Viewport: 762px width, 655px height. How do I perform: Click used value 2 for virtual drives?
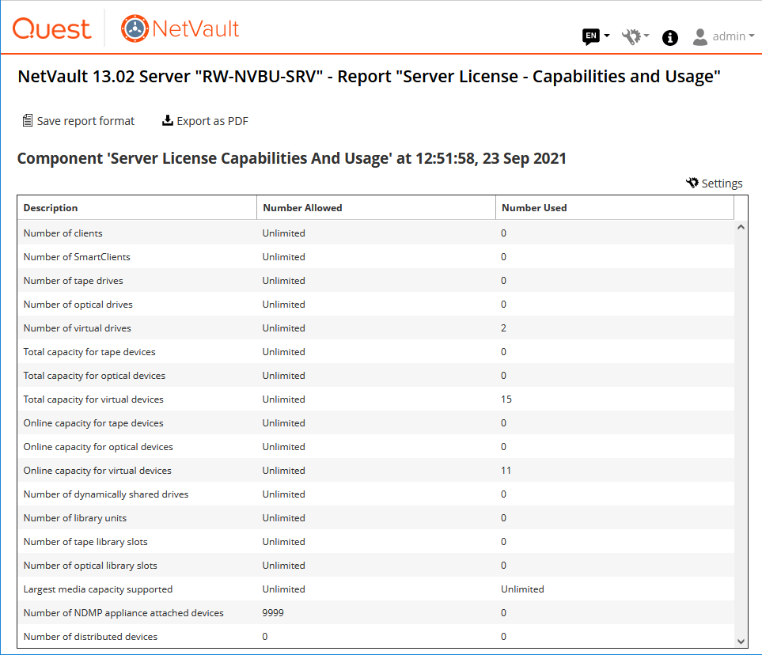pyautogui.click(x=503, y=328)
